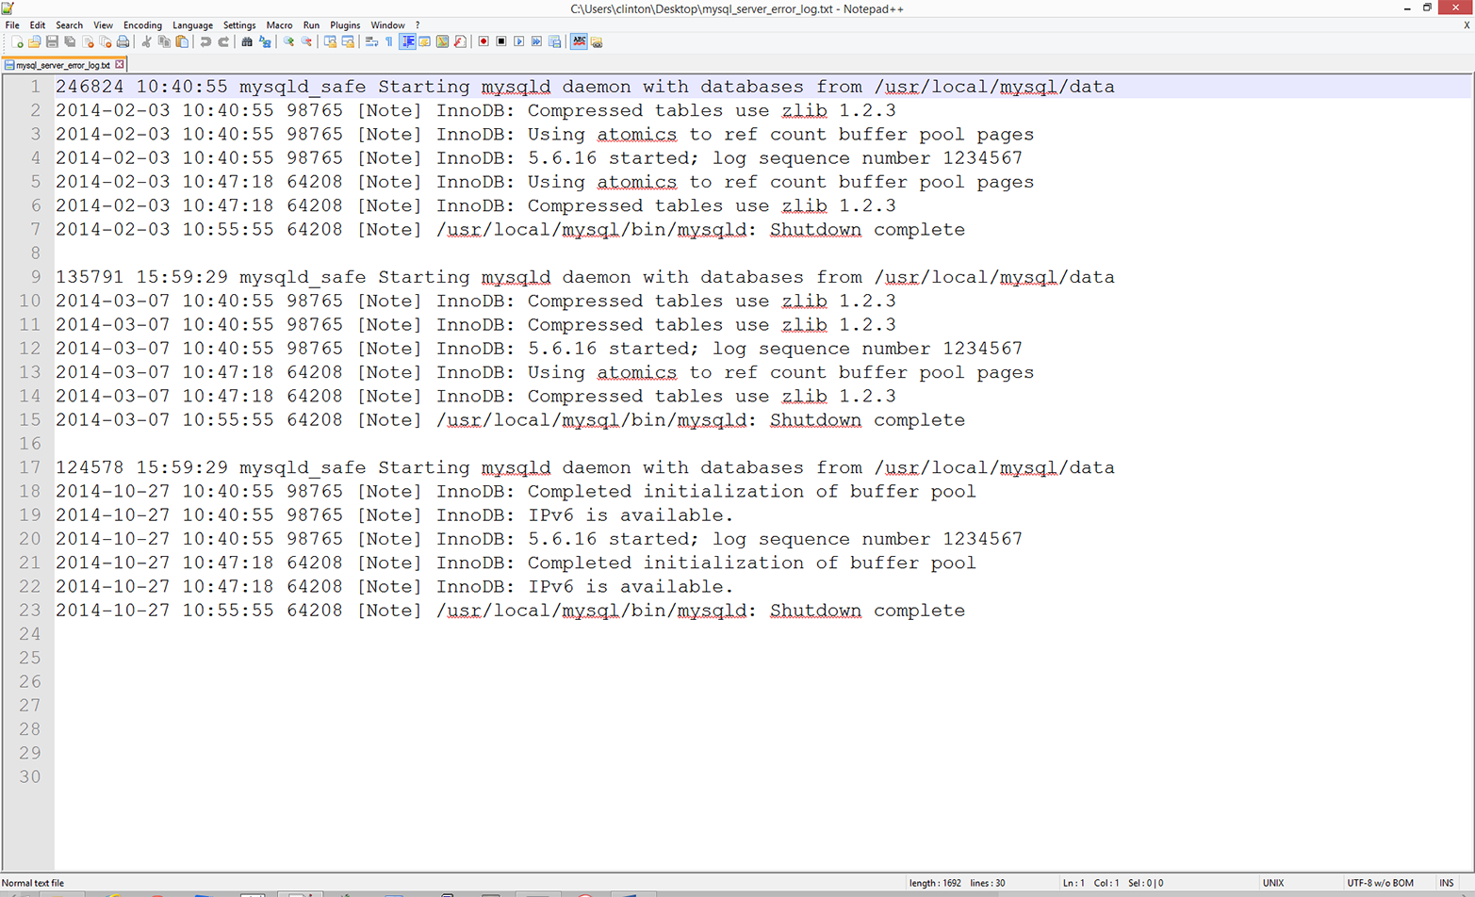Enable synchronized vertical scrolling

tap(328, 41)
